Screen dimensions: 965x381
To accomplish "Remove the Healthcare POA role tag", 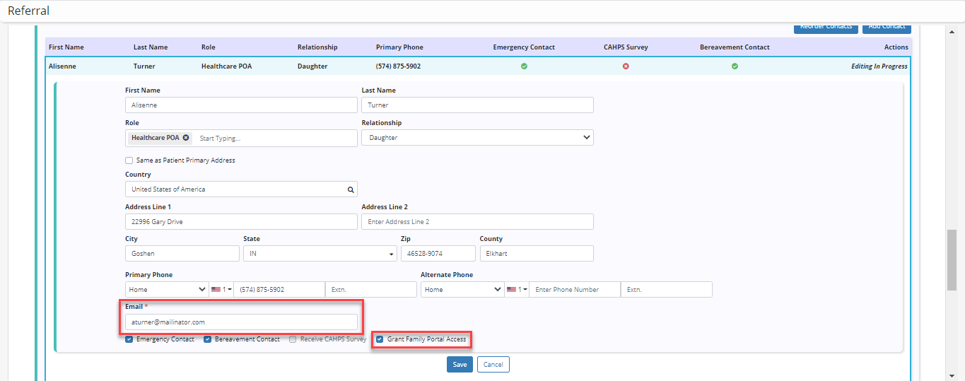I will [186, 138].
